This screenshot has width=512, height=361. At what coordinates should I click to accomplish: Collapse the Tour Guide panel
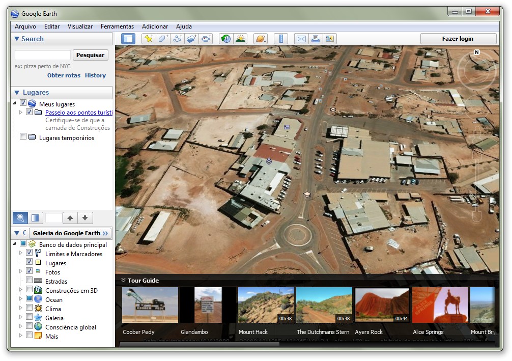[x=123, y=280]
